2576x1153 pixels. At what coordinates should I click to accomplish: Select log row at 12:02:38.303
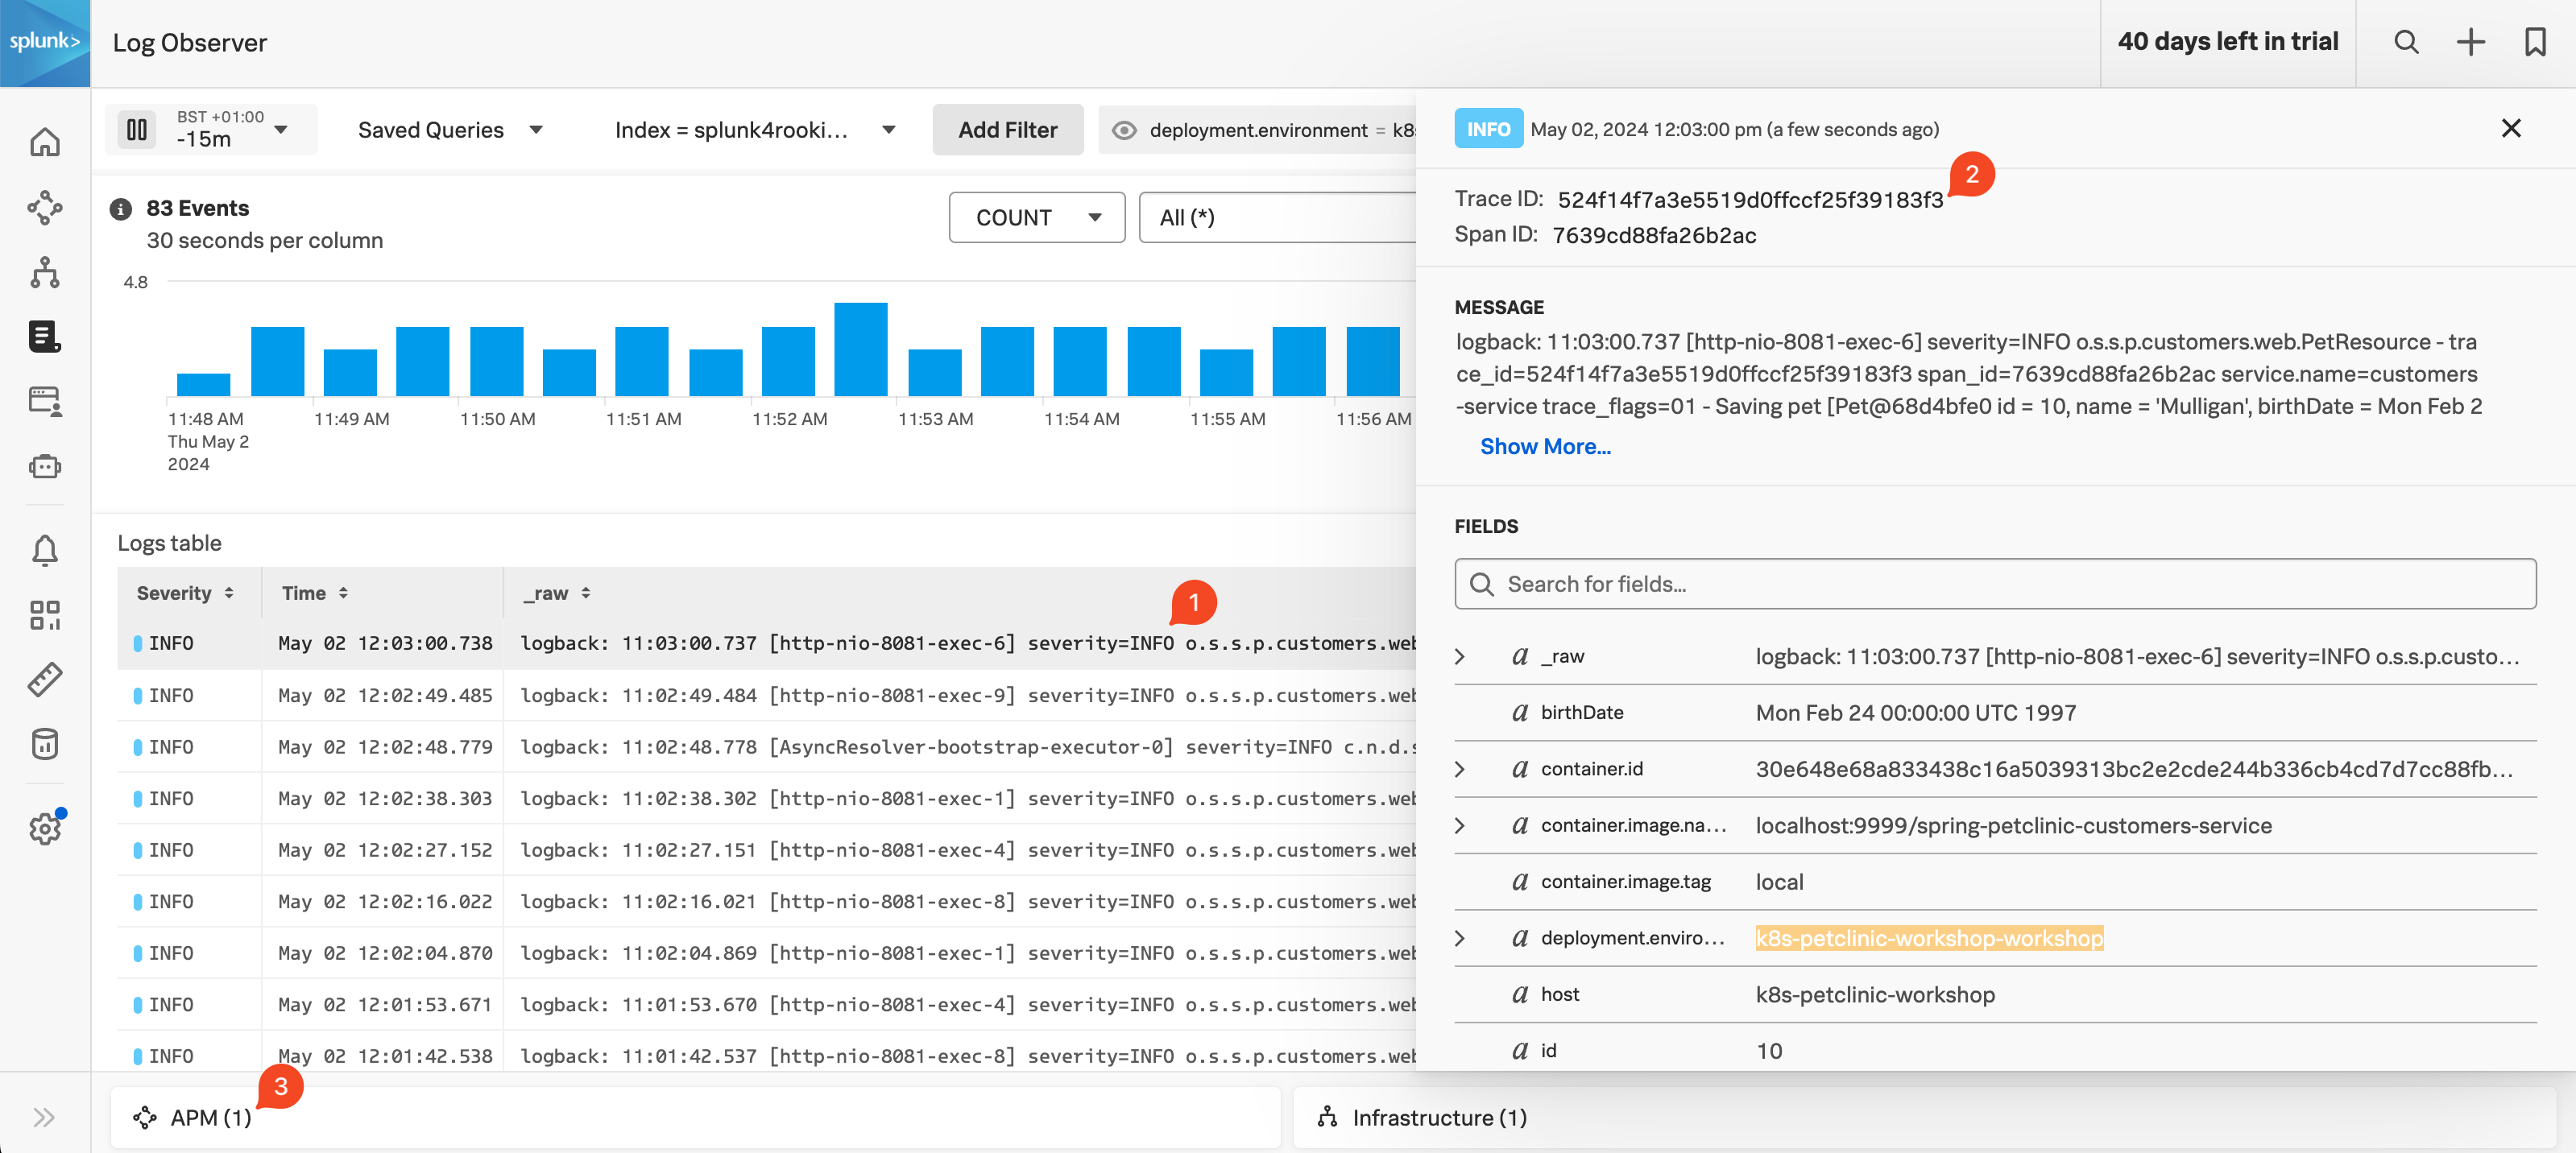pyautogui.click(x=766, y=798)
